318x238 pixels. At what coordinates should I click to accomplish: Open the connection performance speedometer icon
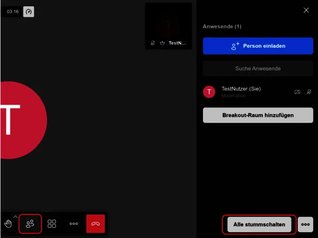[x=29, y=12]
